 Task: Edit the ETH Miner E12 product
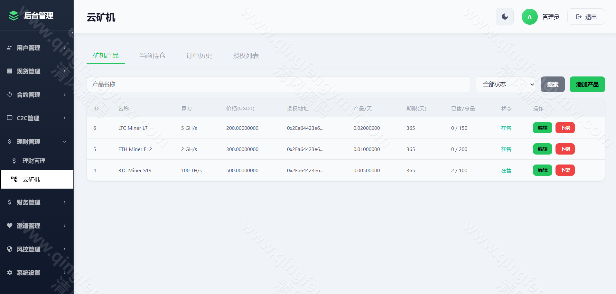(543, 149)
